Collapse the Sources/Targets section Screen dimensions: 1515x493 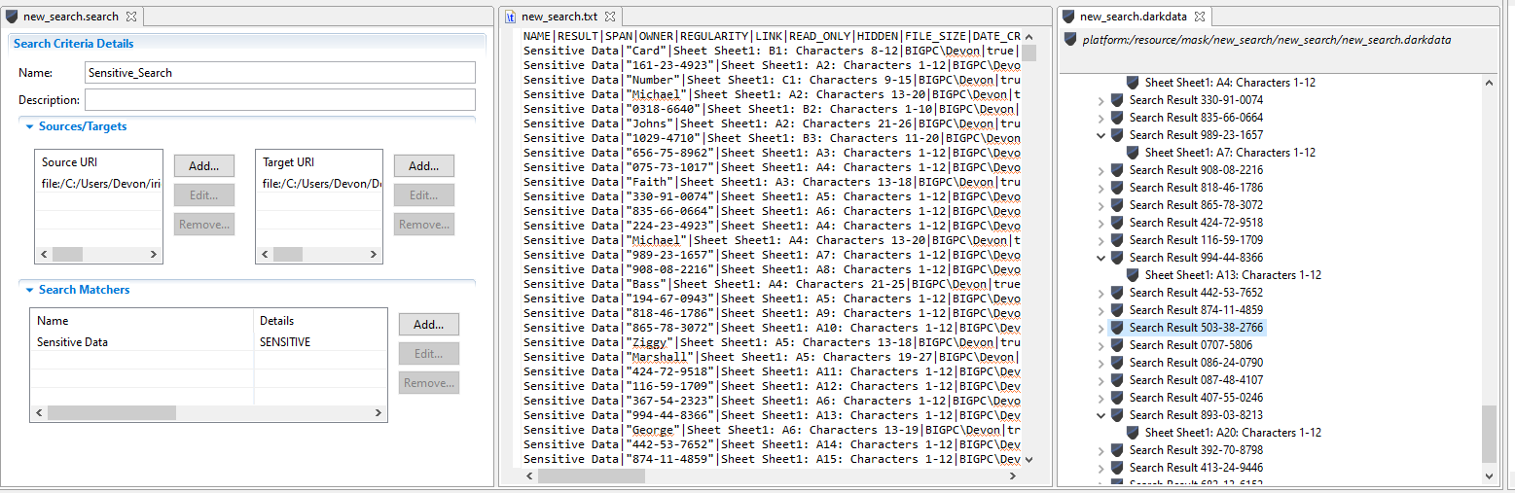(30, 126)
